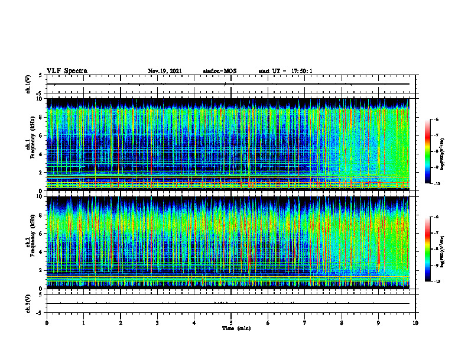Click the "-7" value on upper colorbar
The image size is (468, 362).
point(436,135)
